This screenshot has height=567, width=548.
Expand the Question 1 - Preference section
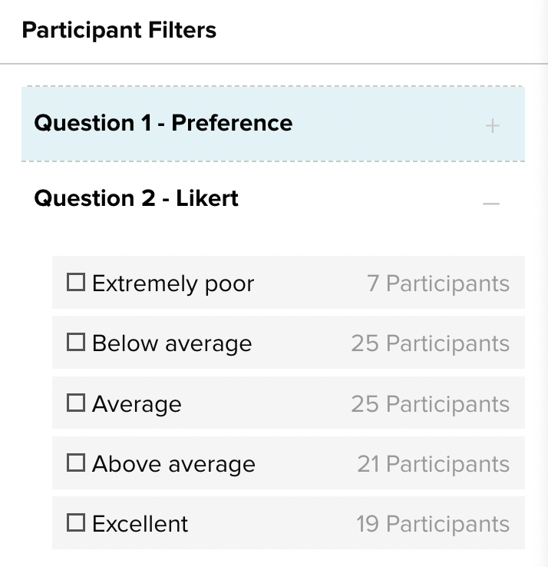coord(163,123)
